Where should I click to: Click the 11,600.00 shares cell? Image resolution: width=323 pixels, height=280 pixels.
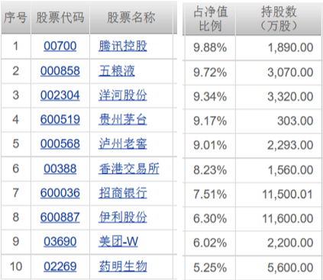pyautogui.click(x=279, y=218)
